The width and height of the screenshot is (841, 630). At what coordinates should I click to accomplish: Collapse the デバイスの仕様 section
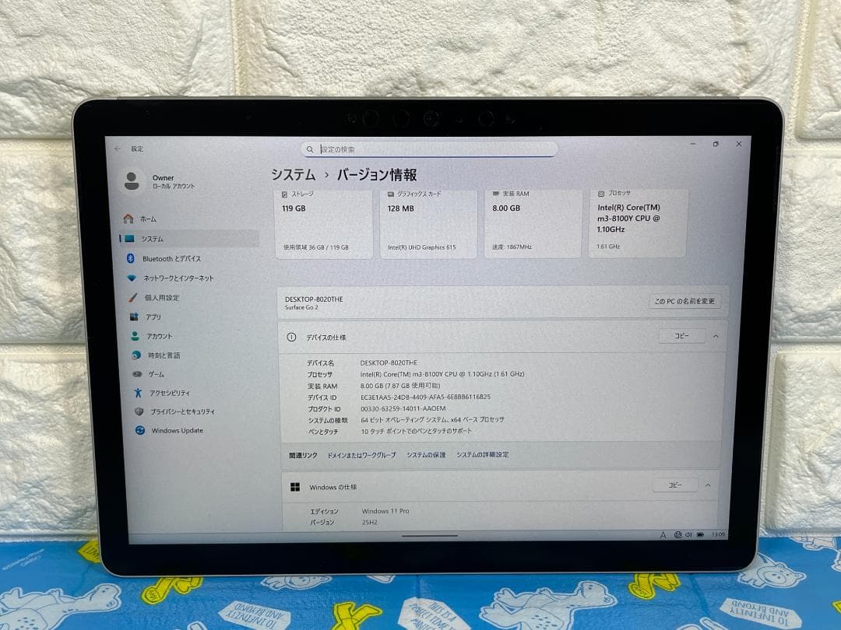point(715,336)
